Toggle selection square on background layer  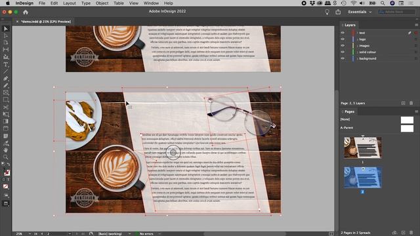tap(415, 58)
